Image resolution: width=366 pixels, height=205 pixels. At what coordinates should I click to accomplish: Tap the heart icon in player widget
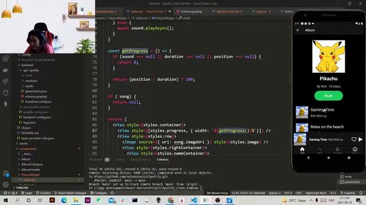pos(354,139)
